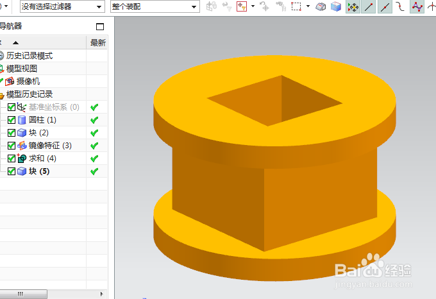Uncheck the 求和 (4) checkbox

(x=12, y=158)
